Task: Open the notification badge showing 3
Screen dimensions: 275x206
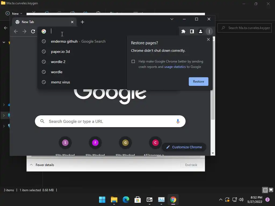Action: click(267, 200)
